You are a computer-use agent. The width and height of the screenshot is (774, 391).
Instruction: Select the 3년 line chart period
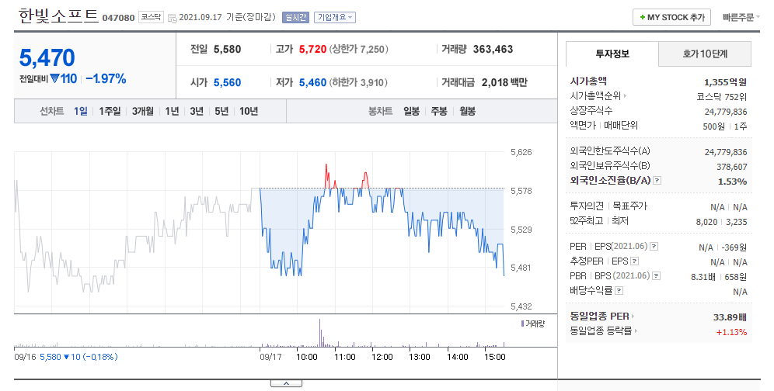click(x=197, y=112)
